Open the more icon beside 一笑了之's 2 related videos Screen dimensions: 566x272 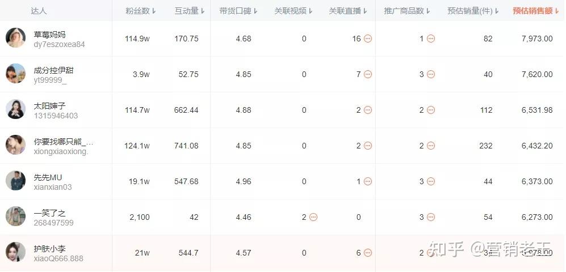(313, 217)
